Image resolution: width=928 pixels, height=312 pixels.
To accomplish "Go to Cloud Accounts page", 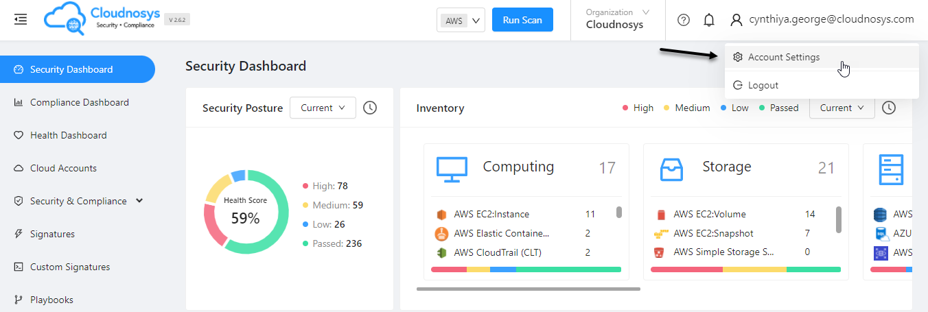I will [78, 168].
